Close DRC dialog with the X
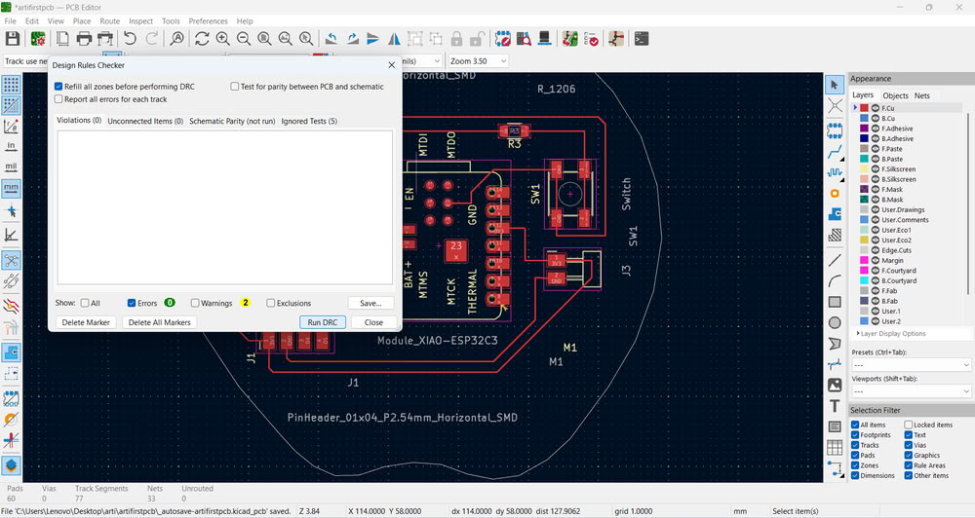The image size is (975, 518). click(391, 65)
